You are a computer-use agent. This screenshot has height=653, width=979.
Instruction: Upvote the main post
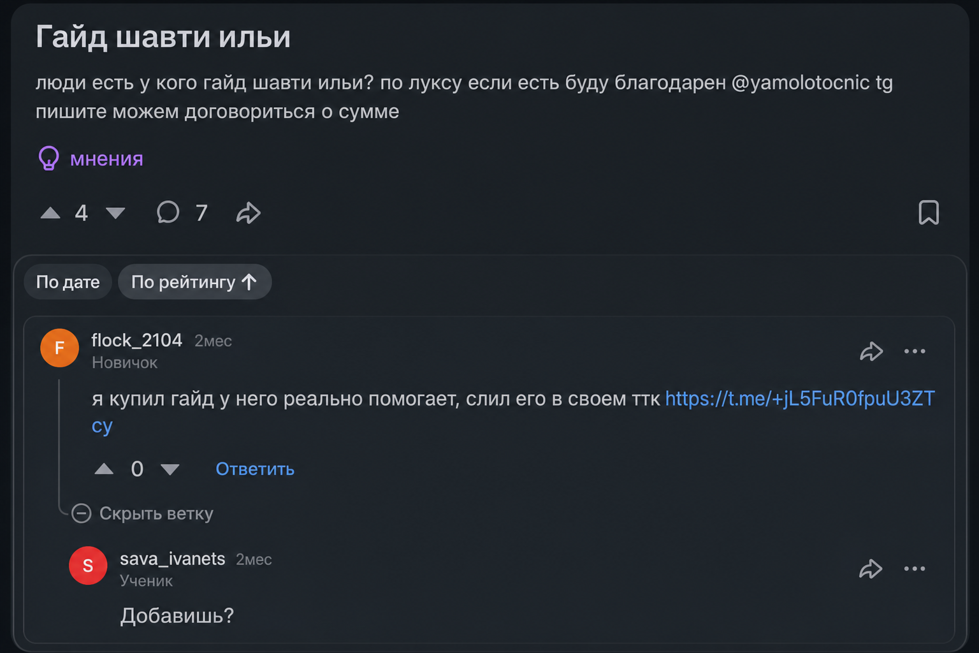click(50, 213)
